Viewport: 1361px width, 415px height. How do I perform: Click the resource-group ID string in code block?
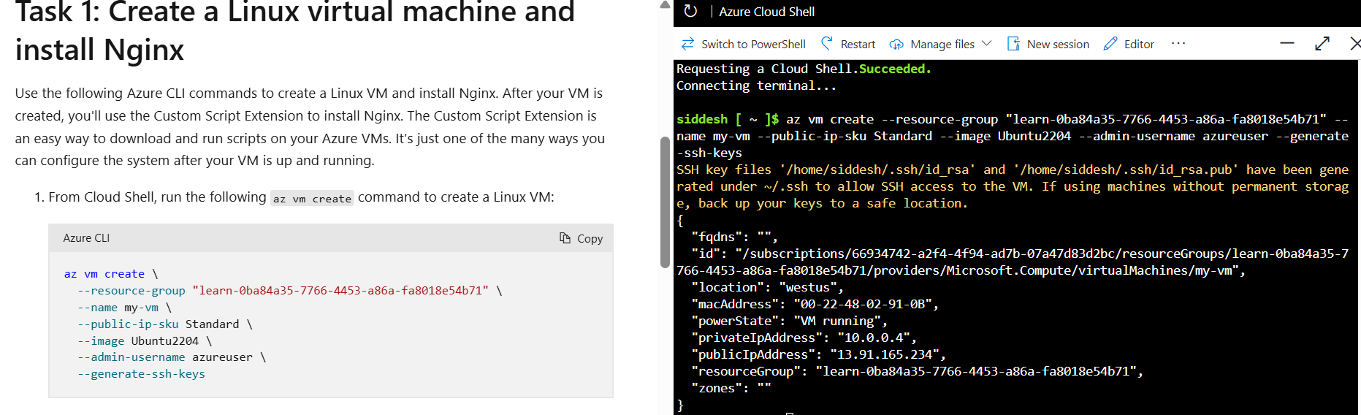340,291
